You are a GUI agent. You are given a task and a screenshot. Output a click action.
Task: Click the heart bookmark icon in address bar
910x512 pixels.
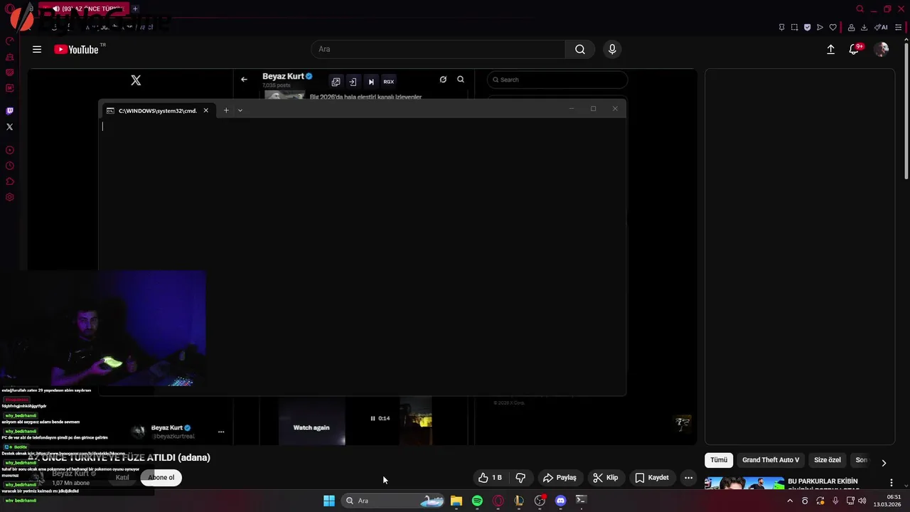[x=833, y=27]
